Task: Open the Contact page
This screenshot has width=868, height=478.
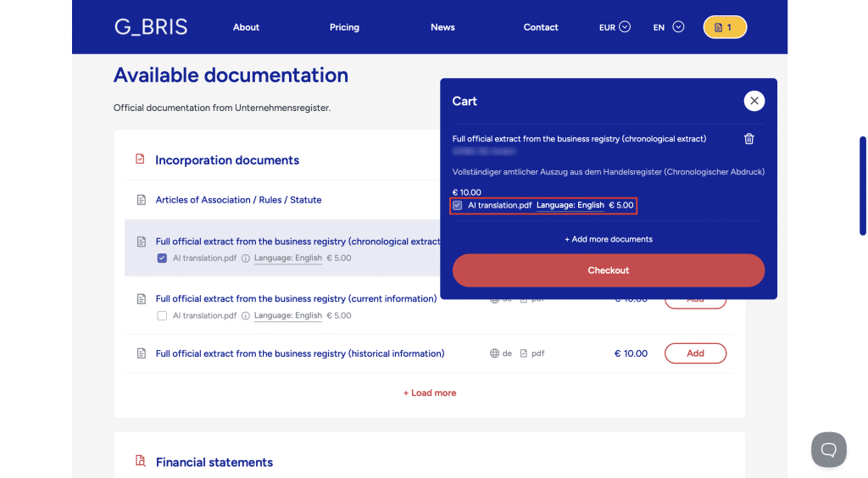Action: [541, 27]
